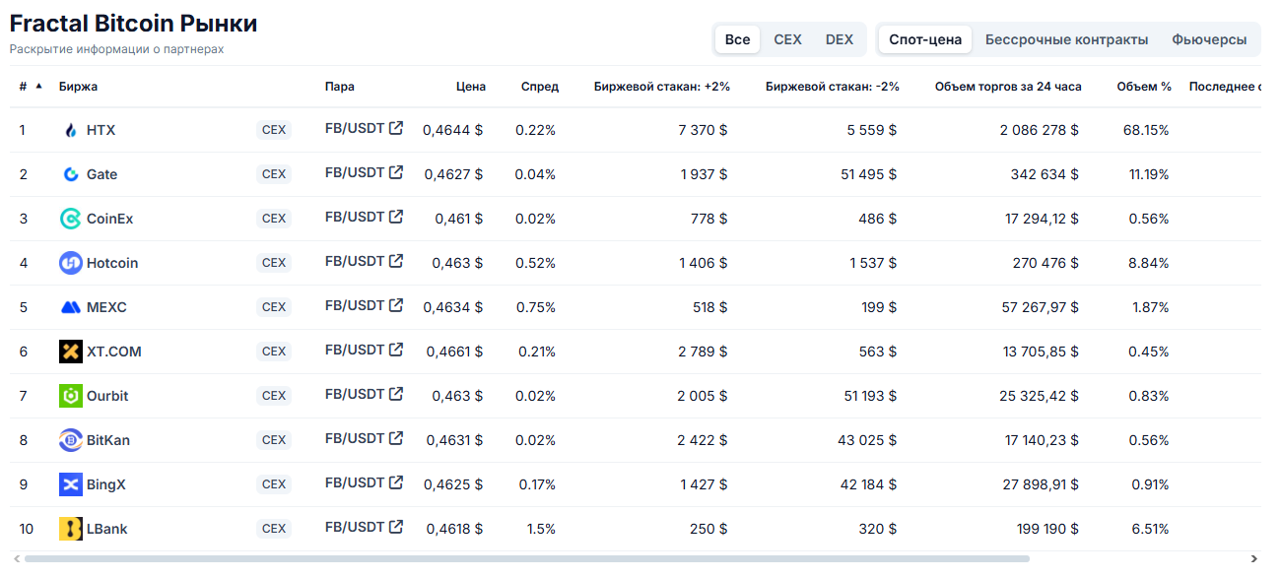Open external link icon in MEXC row
The height and width of the screenshot is (578, 1281).
tap(396, 305)
